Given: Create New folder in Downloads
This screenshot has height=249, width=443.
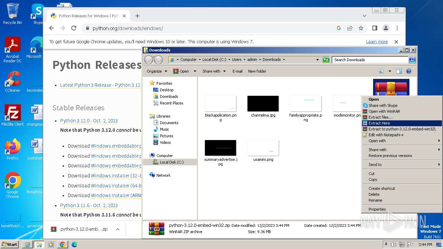Looking at the screenshot, I should (x=257, y=71).
